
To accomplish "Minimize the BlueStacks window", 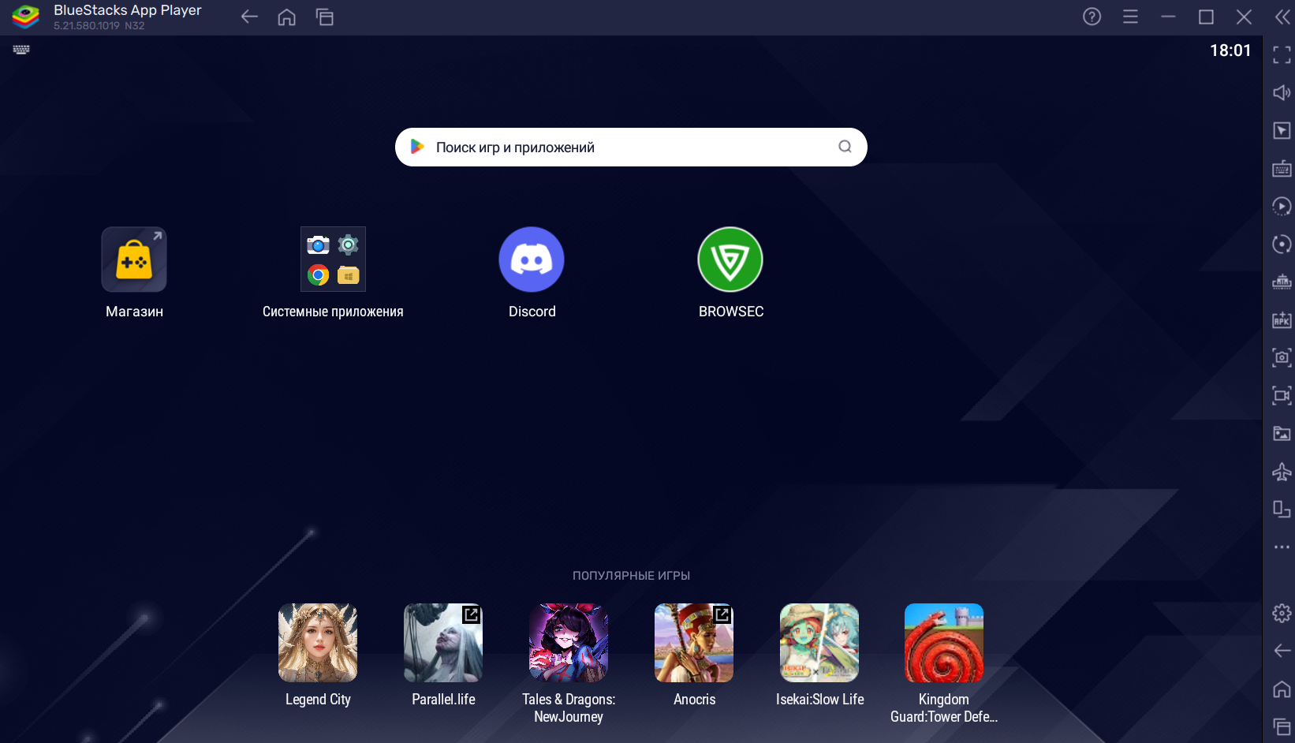I will [x=1168, y=17].
